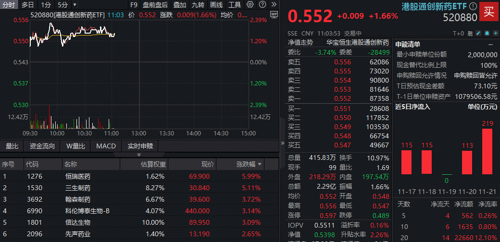Toggle the 叠加 overlay option
500x242 pixels.
click(x=180, y=5)
